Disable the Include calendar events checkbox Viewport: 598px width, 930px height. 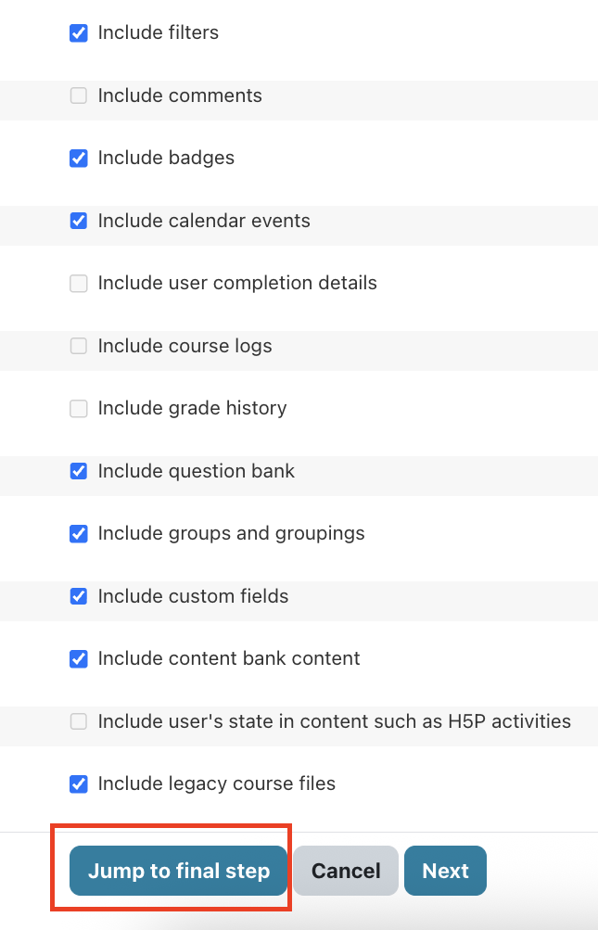[x=79, y=221]
